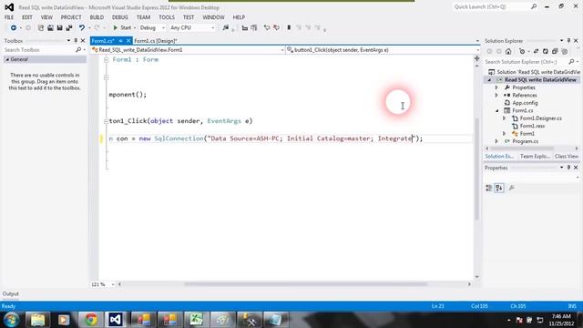Open the EDIT menu
Viewport: 583px width, 328px height.
point(27,17)
